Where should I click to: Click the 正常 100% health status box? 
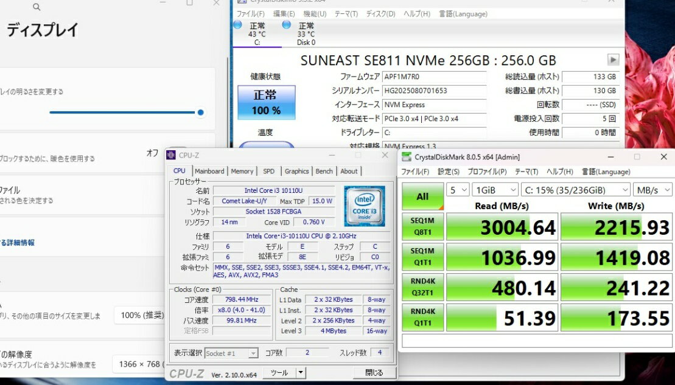pos(265,102)
